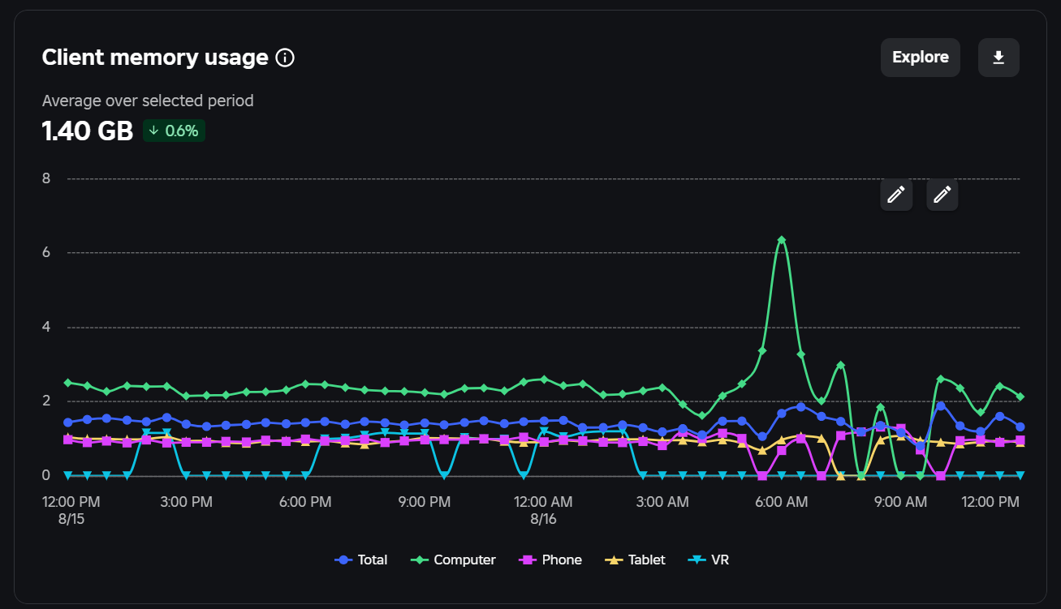Viewport: 1061px width, 609px height.
Task: Toggle the Computer series in legend
Action: [x=454, y=560]
